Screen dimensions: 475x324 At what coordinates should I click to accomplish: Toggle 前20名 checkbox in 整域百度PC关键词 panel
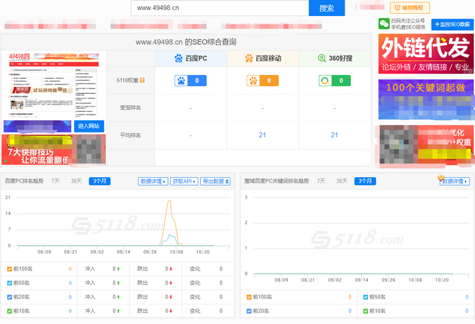coord(249,311)
